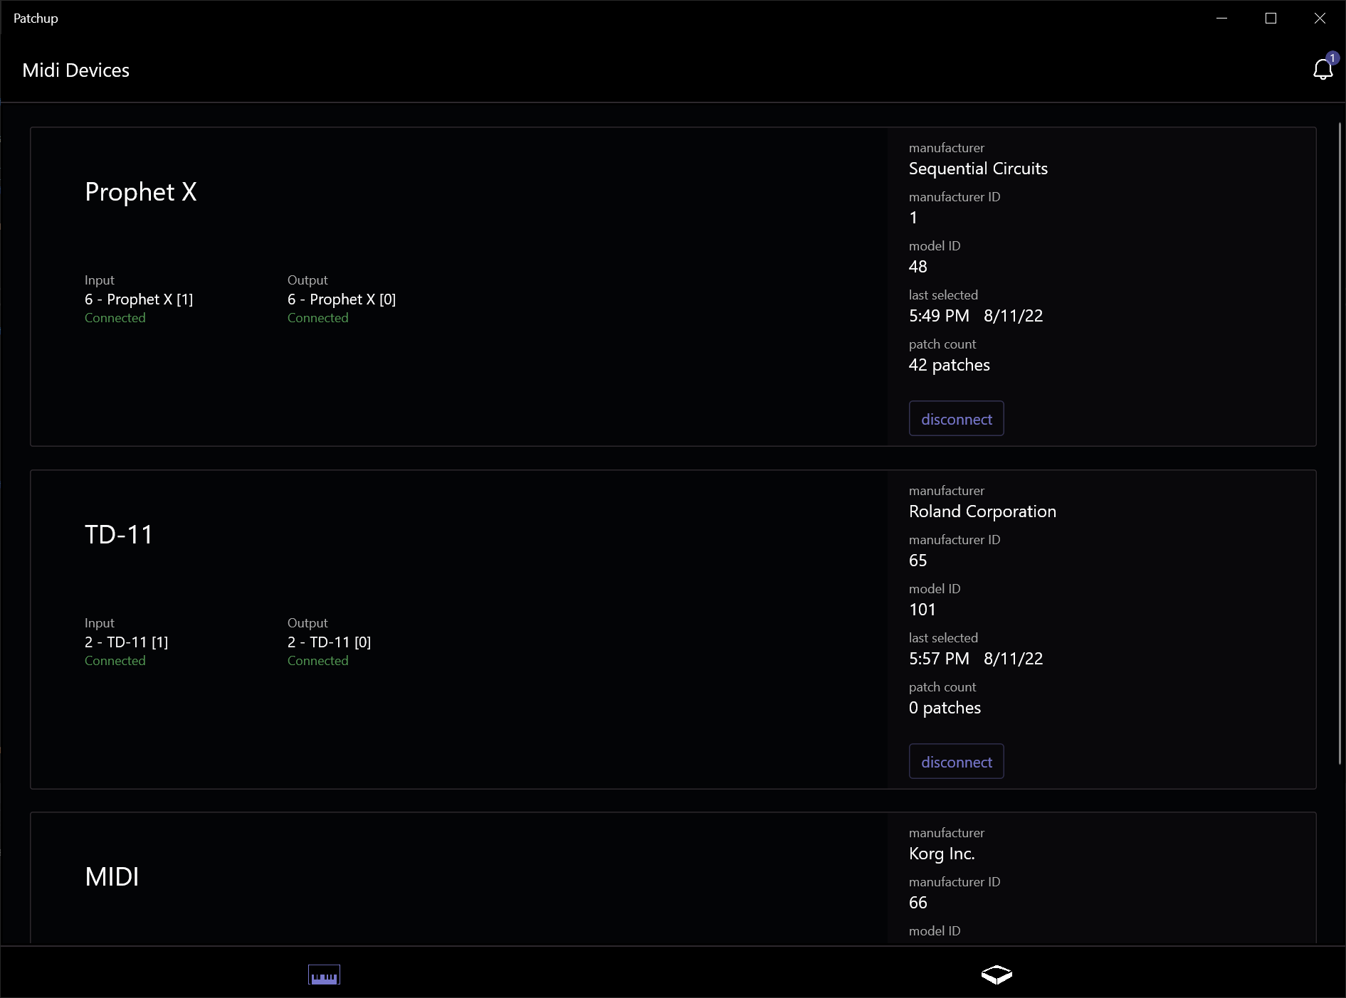Click output port "6 - Prophet X [0]"
The height and width of the screenshot is (998, 1346).
click(x=342, y=299)
